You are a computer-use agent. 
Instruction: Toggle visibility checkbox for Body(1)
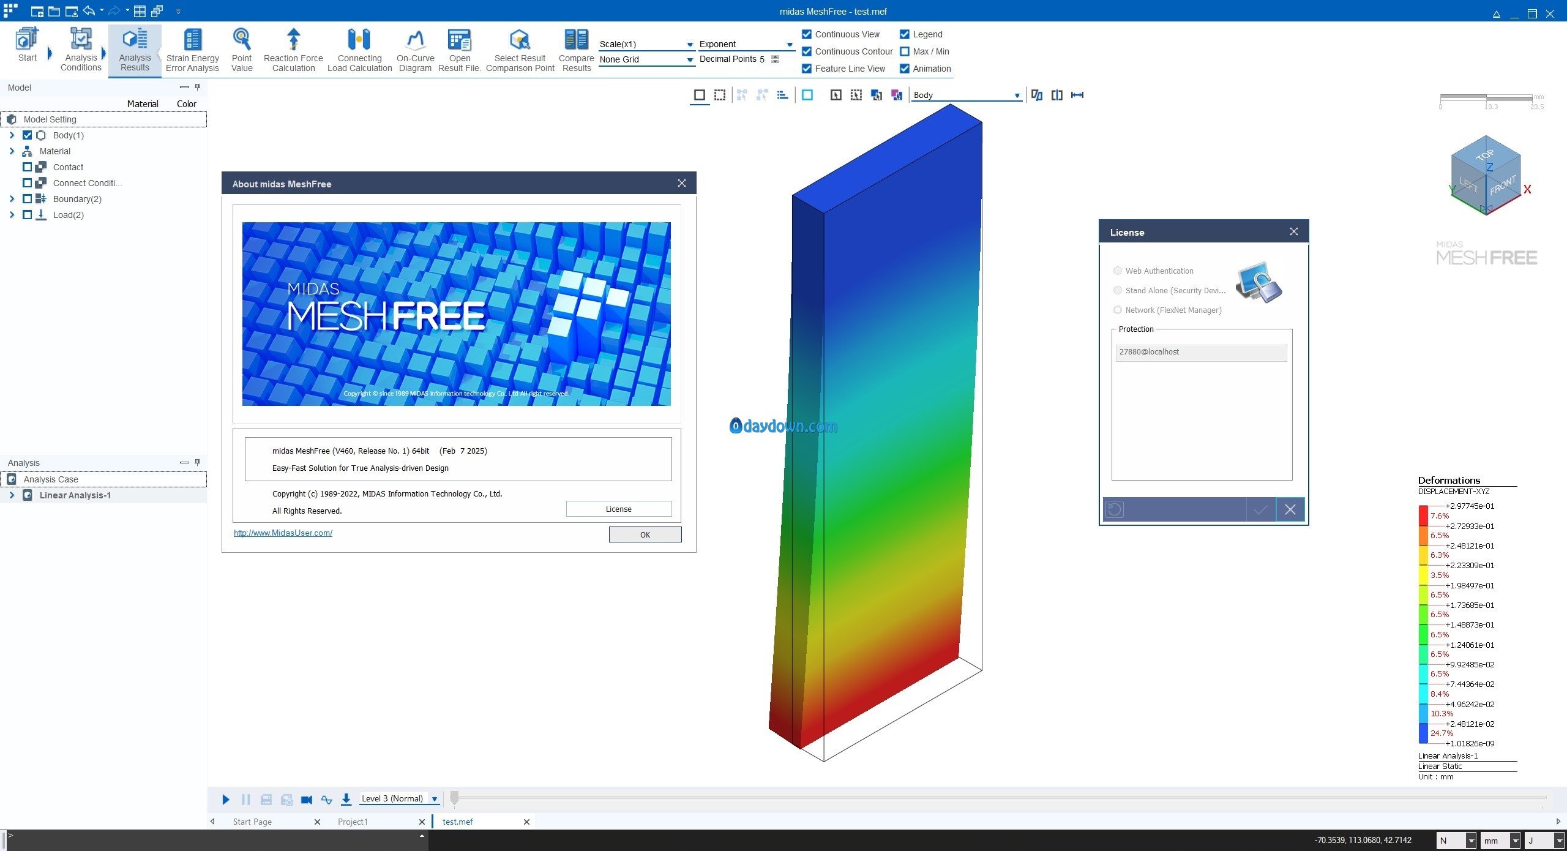click(x=27, y=135)
